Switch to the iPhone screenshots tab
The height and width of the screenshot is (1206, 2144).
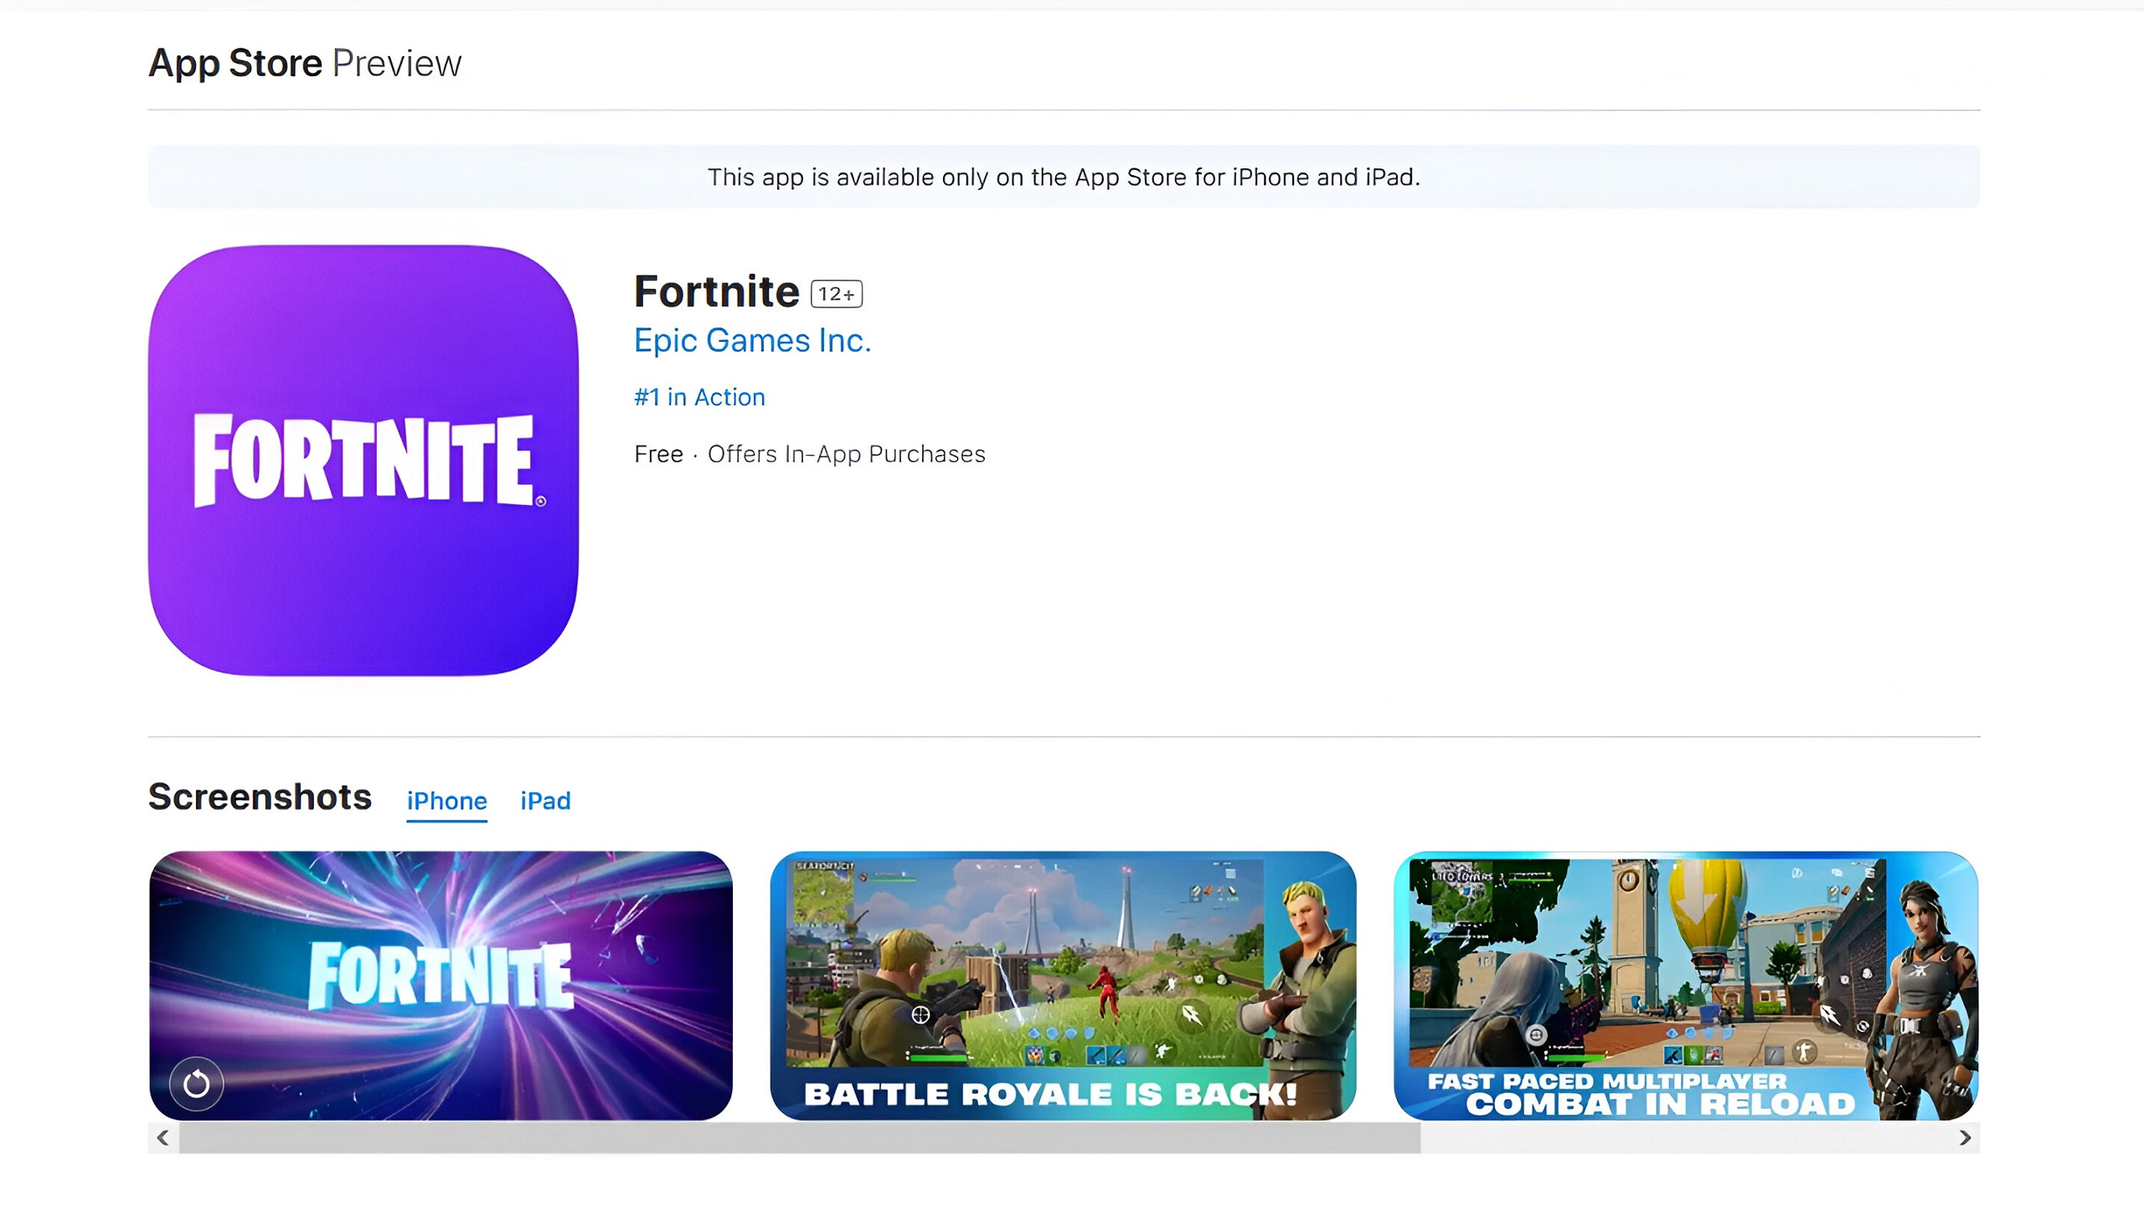click(x=446, y=801)
